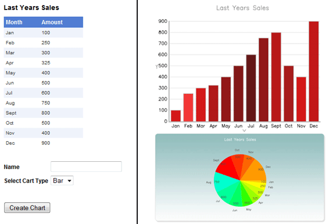Click the Dec amount 900 cell
Image resolution: width=336 pixels, height=224 pixels.
point(46,143)
